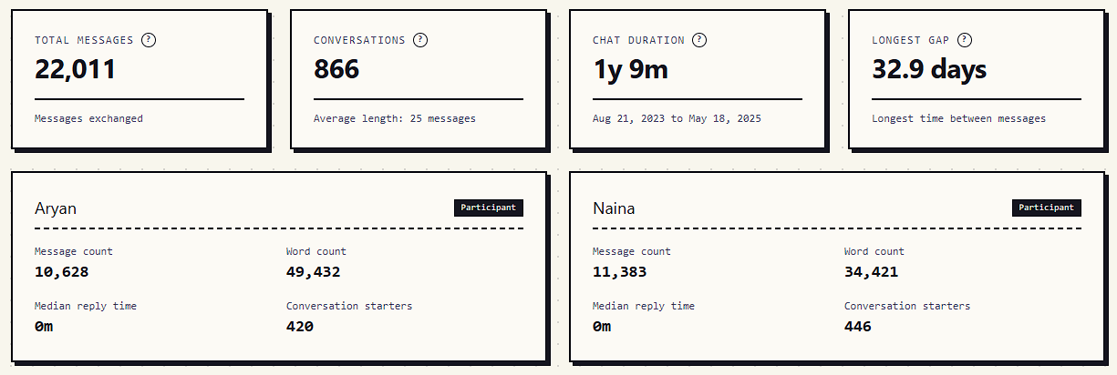The image size is (1117, 375).
Task: Click question mark icon beside Longest Gap
Action: (965, 40)
